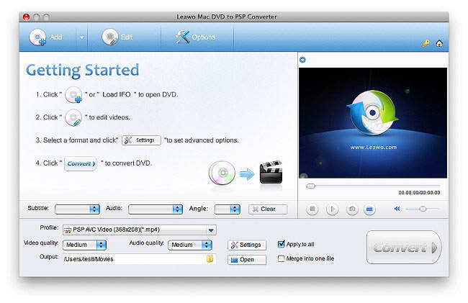Screen dimensions: 468x303
Task: Click the Edit disc icon in toolbar
Action: point(110,37)
